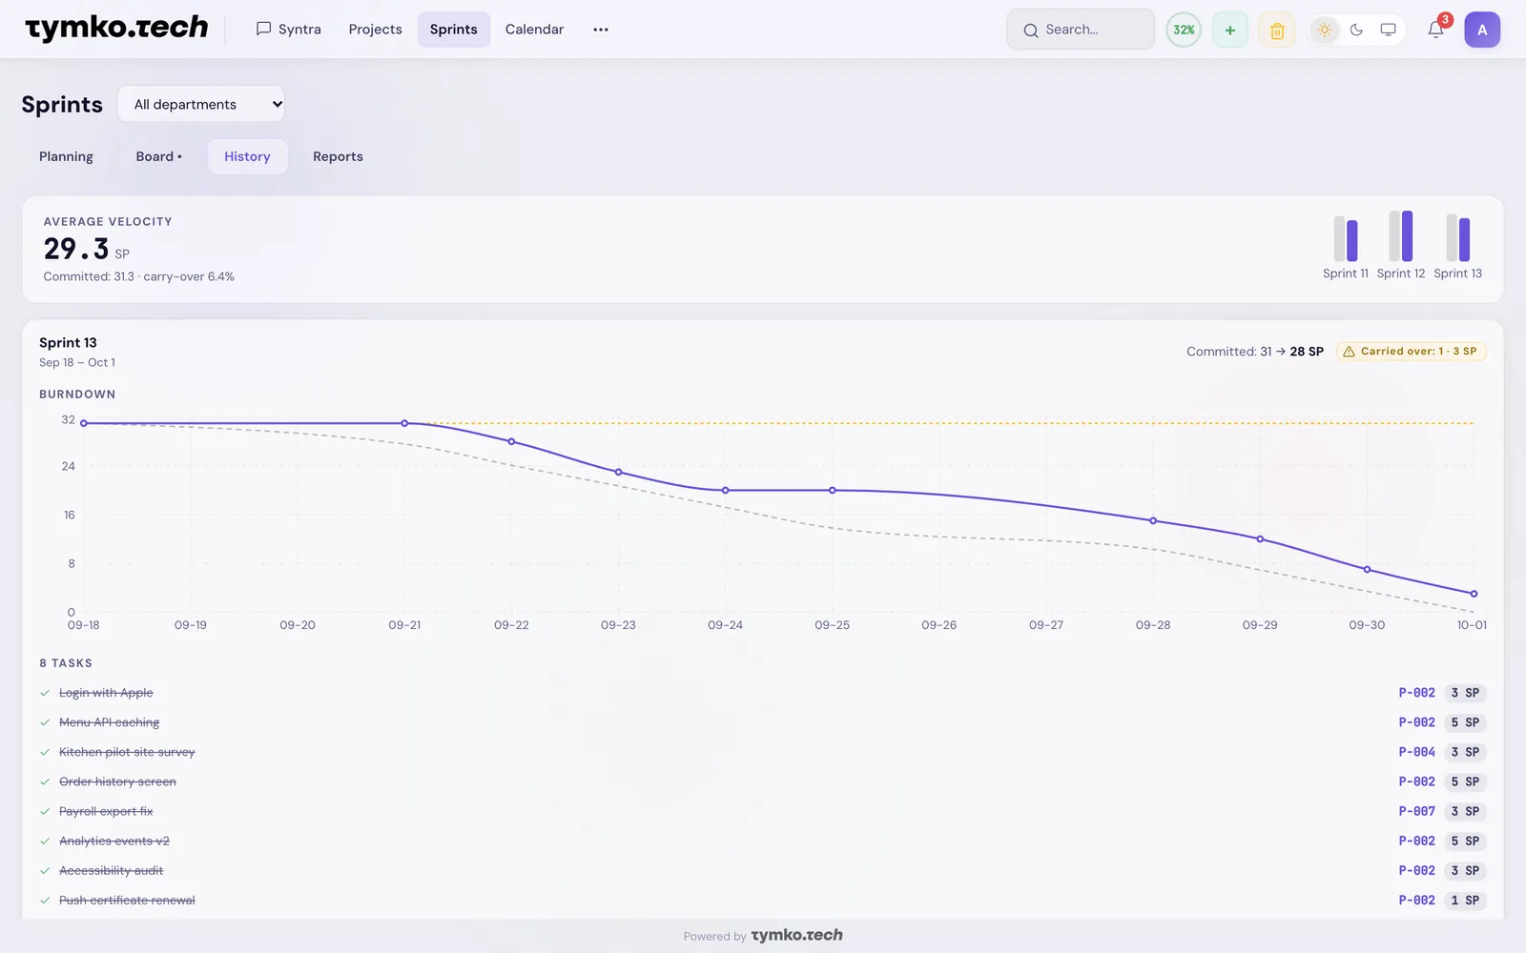Image resolution: width=1526 pixels, height=953 pixels.
Task: Click the Search input field
Action: pos(1081,30)
